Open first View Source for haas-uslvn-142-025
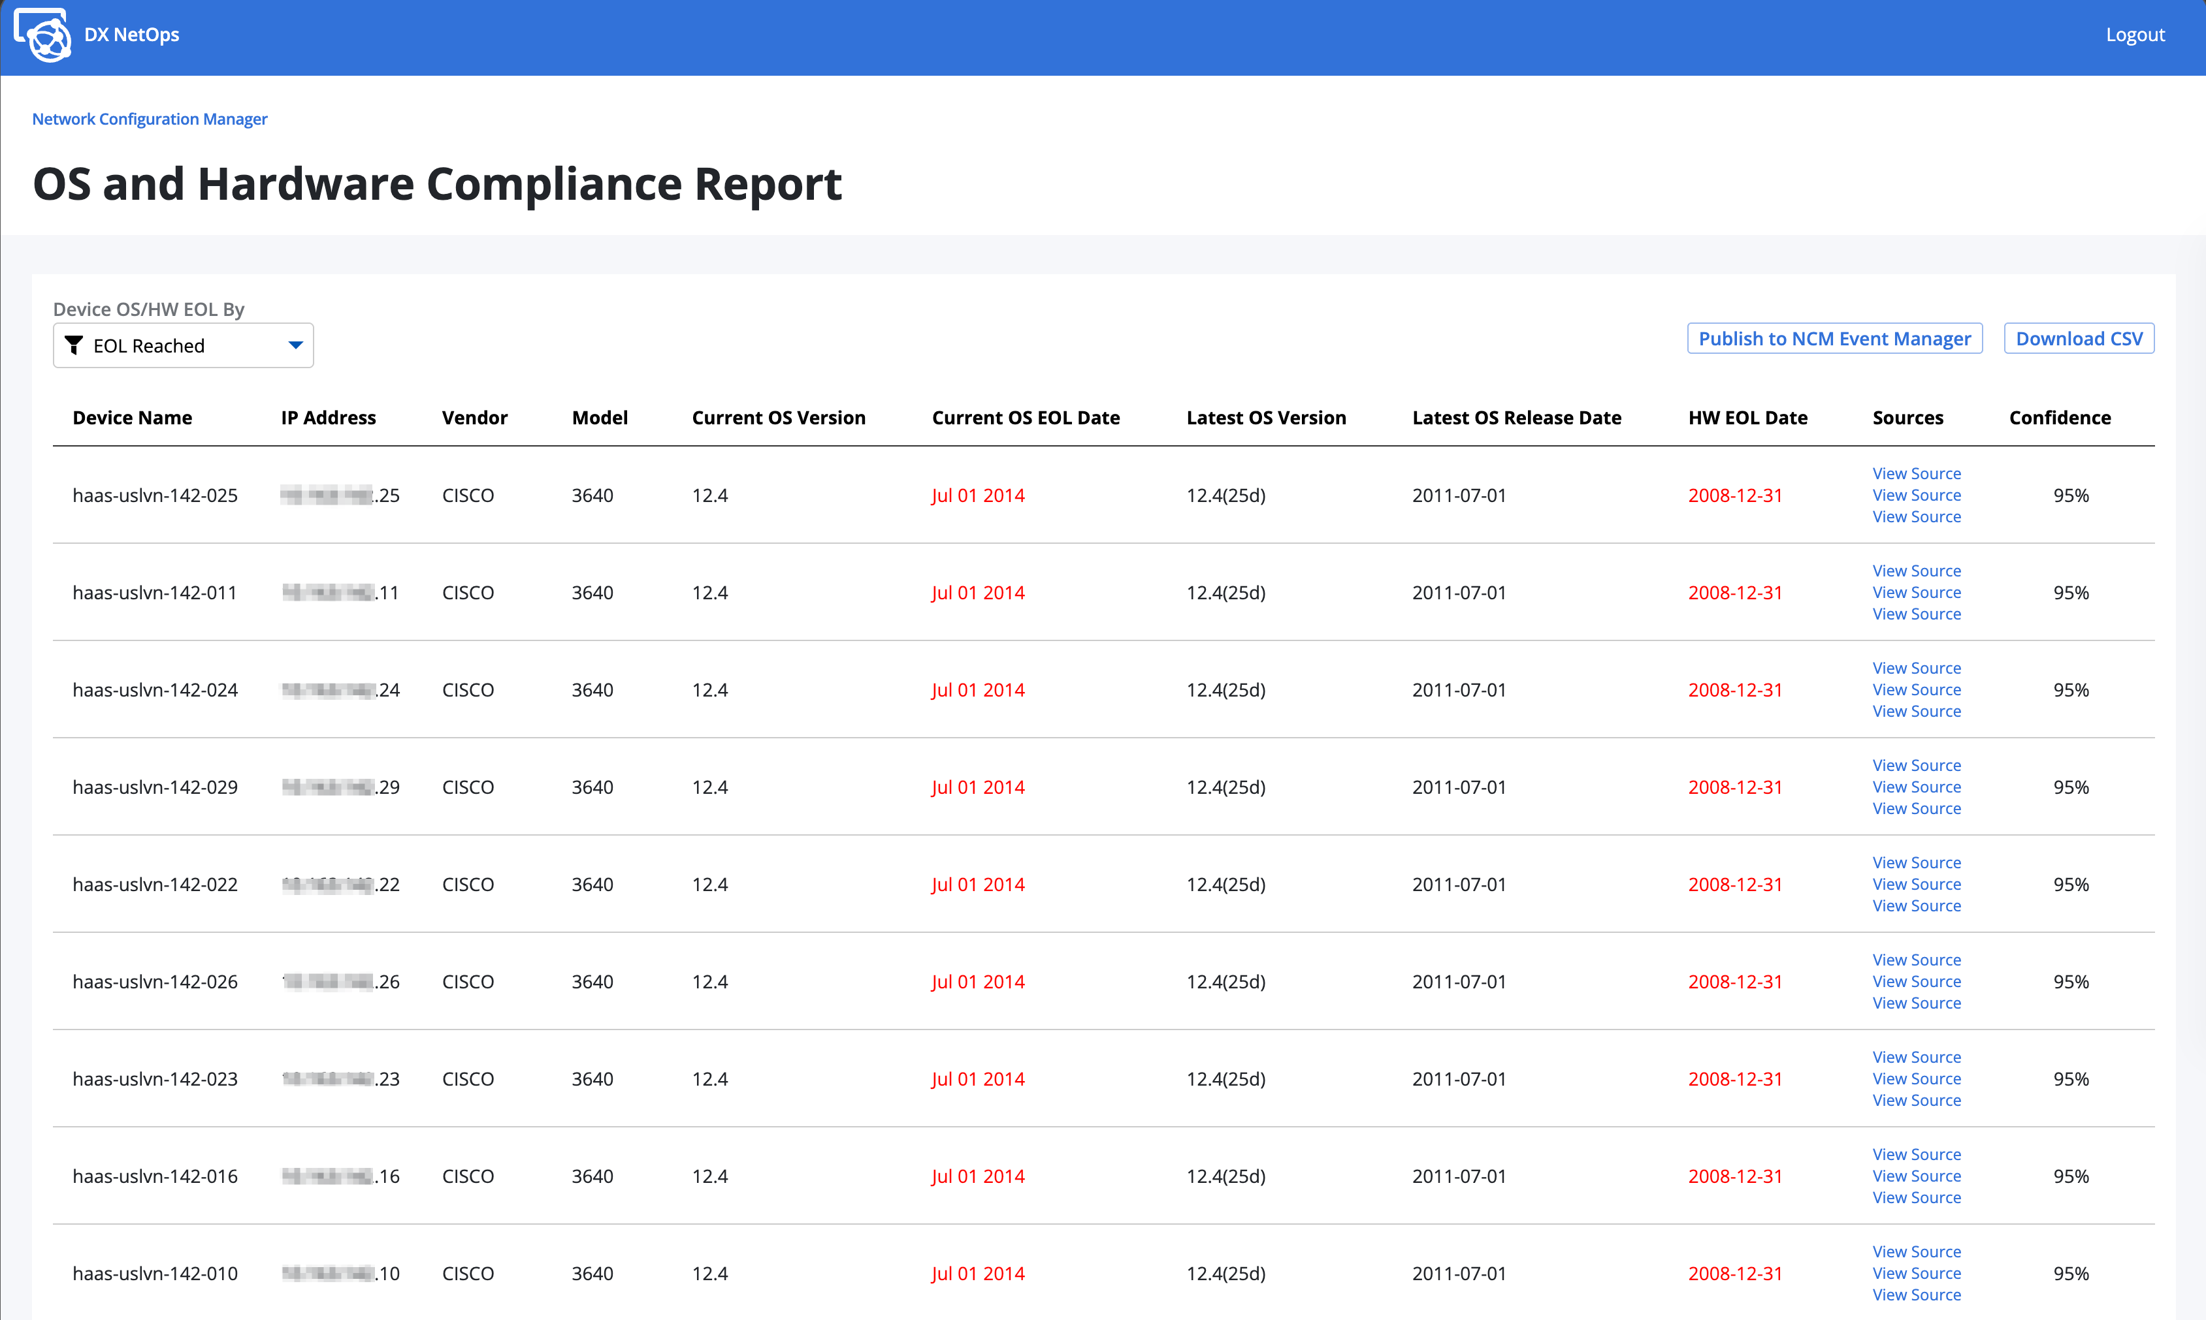Image resolution: width=2206 pixels, height=1320 pixels. (1916, 473)
